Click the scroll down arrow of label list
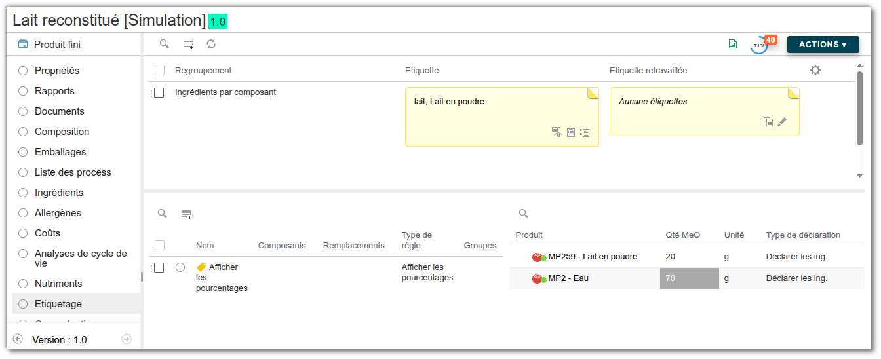This screenshot has height=359, width=881. pyautogui.click(x=859, y=176)
